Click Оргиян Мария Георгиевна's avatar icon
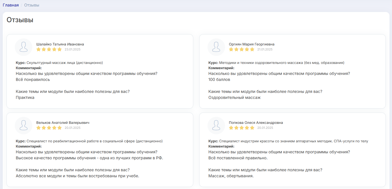The width and height of the screenshot is (392, 189). point(216,47)
